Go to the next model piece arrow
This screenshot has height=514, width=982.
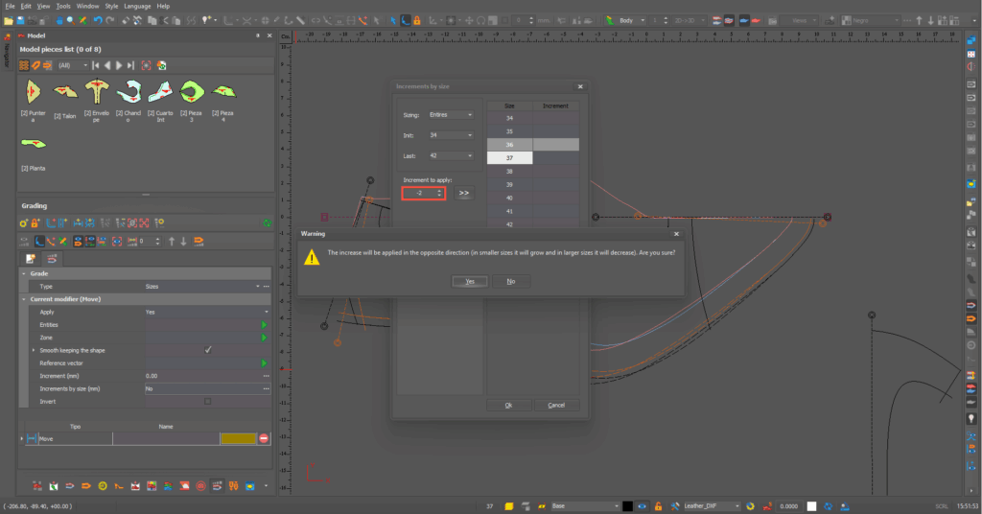pos(119,65)
